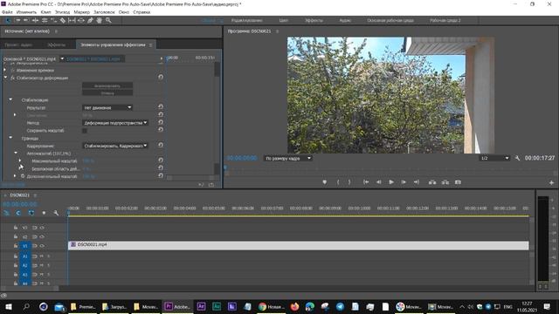Image resolution: width=559 pixels, height=314 pixels.
Task: Select the Track Select Forward tool
Action: [17, 21]
